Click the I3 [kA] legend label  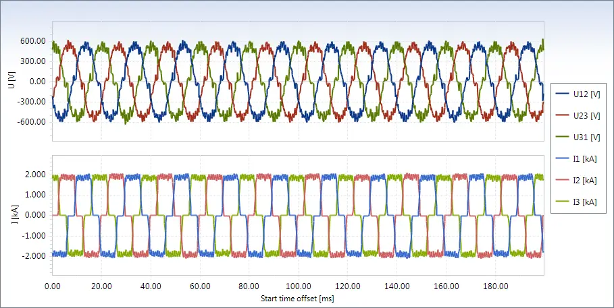tap(585, 202)
